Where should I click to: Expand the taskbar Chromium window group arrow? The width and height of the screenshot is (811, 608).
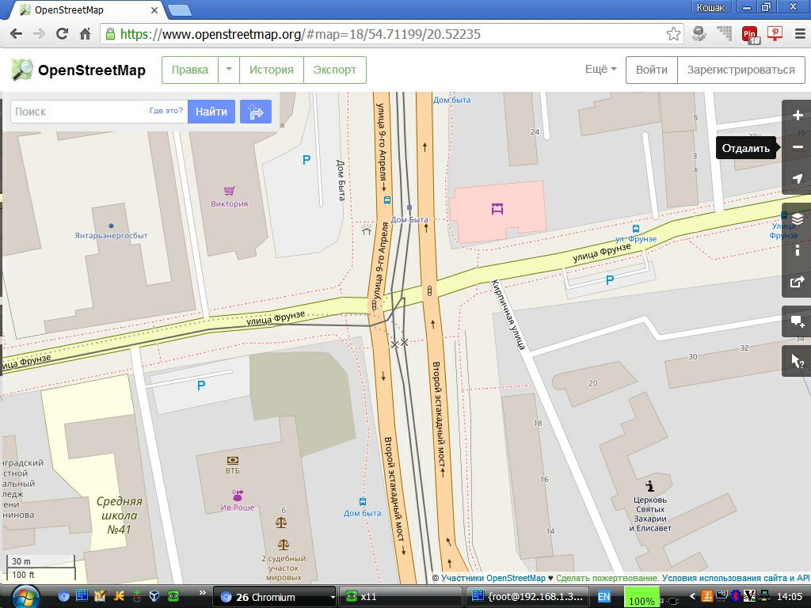coord(333,597)
